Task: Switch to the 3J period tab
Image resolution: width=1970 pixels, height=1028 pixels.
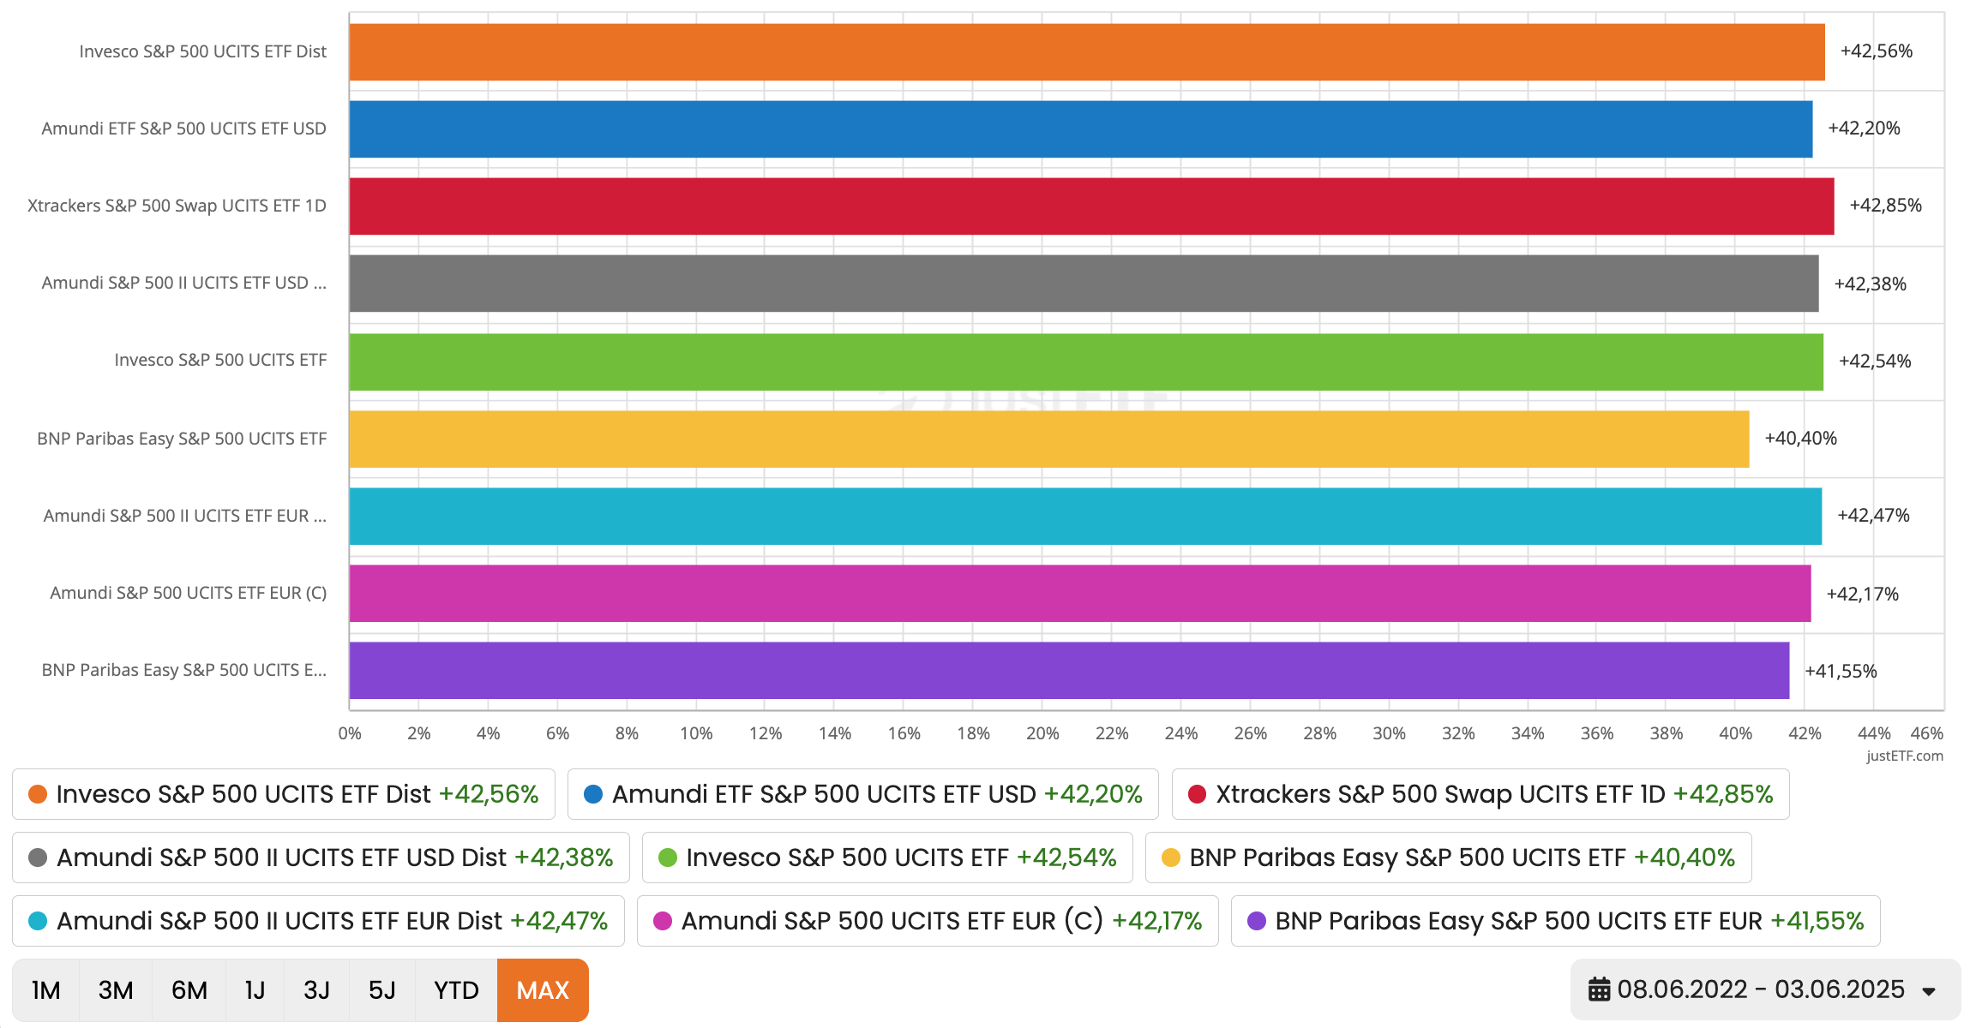Action: (x=317, y=989)
